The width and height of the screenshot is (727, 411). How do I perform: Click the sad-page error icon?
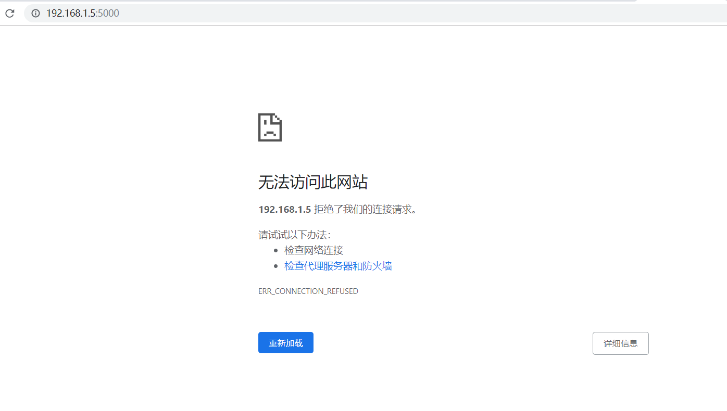pyautogui.click(x=270, y=127)
